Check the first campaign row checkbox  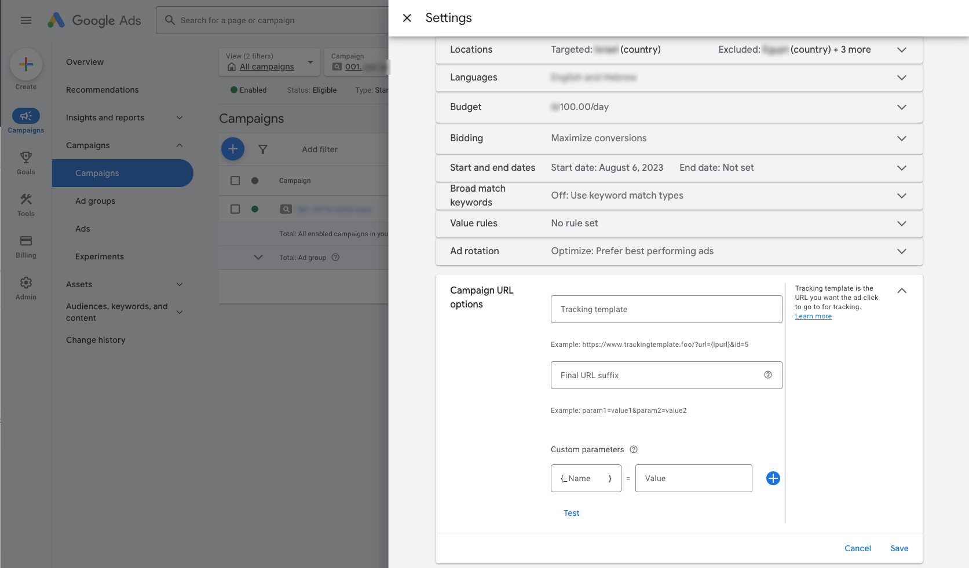pos(235,209)
